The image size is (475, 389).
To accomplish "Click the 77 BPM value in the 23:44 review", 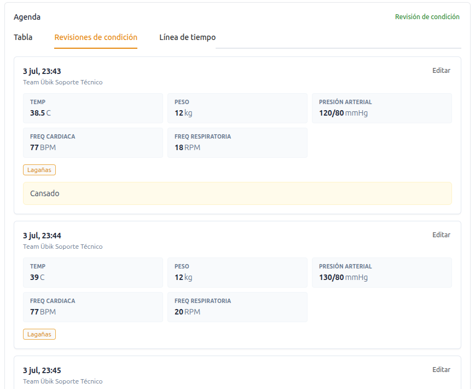I will [x=43, y=312].
